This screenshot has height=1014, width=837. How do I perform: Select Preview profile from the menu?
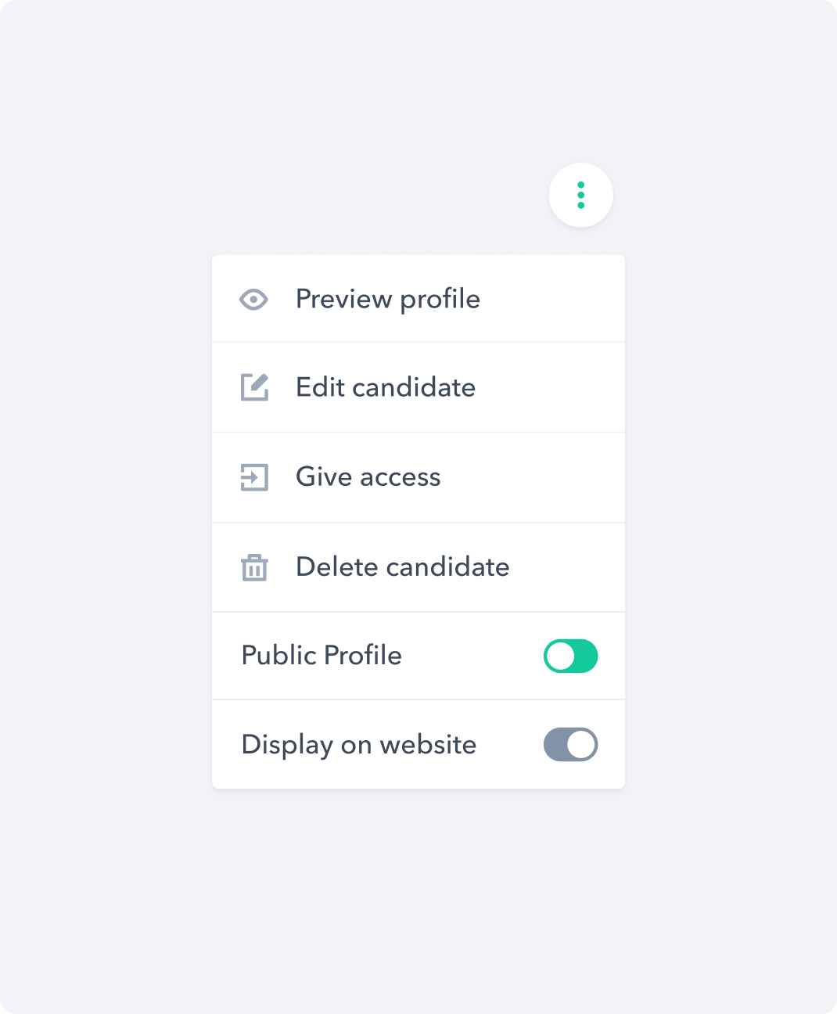coord(388,299)
